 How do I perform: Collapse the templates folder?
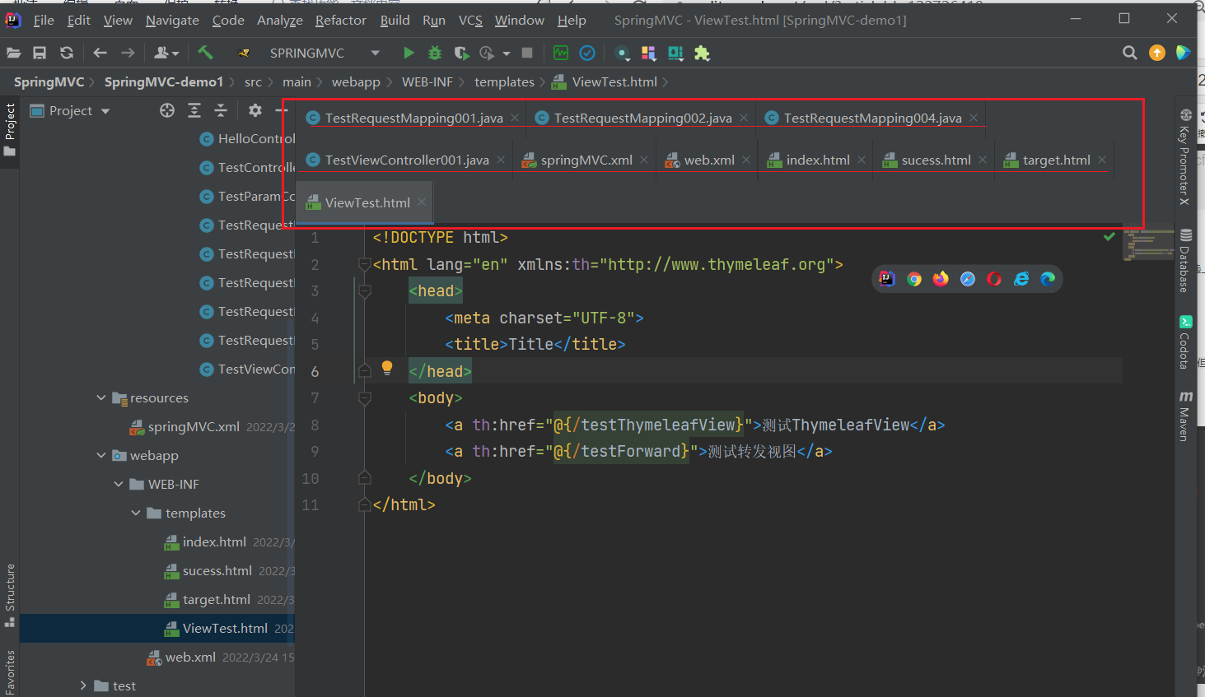pos(136,513)
